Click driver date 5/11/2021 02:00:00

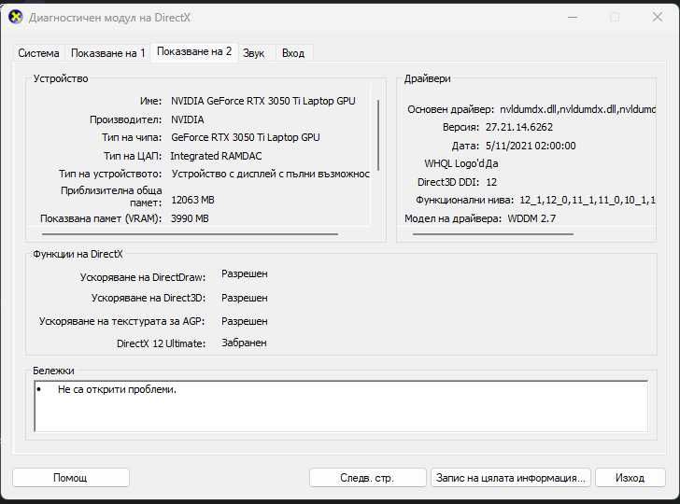(x=531, y=146)
